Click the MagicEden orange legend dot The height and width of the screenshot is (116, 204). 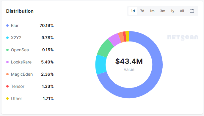tap(7, 74)
